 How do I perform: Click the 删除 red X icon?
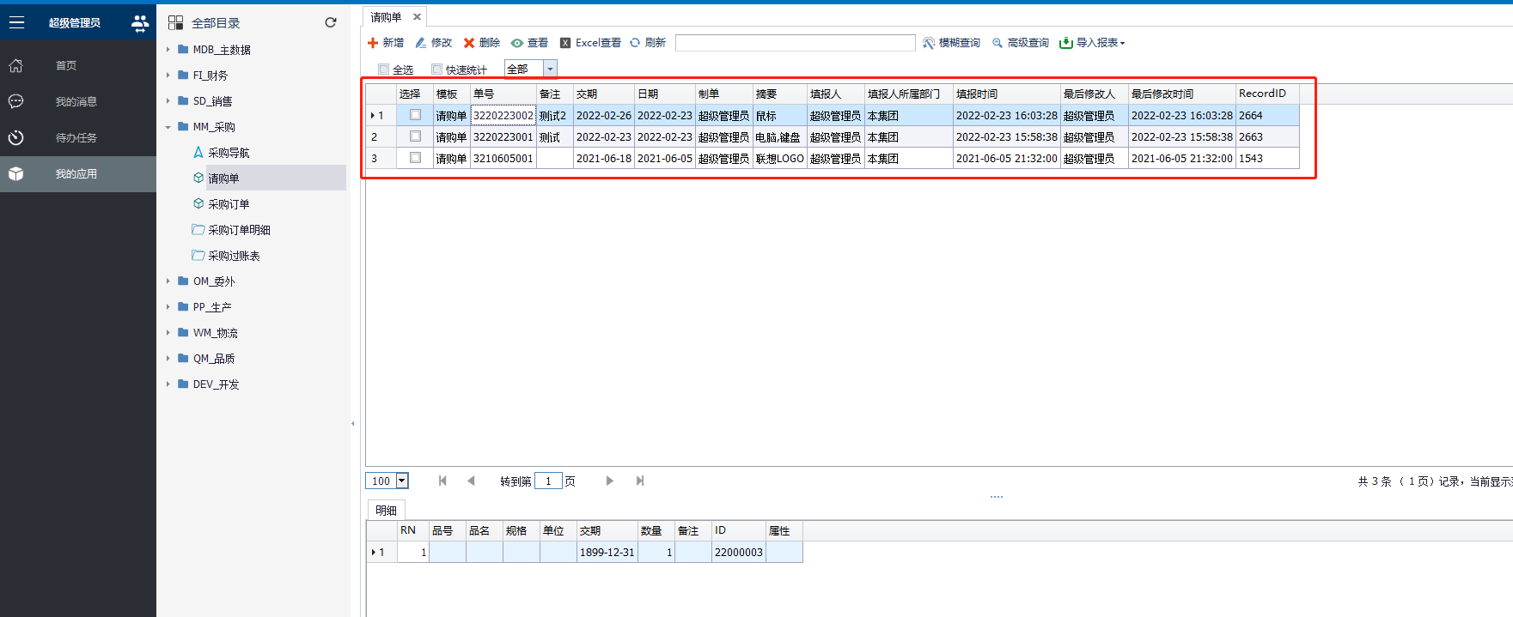[469, 43]
